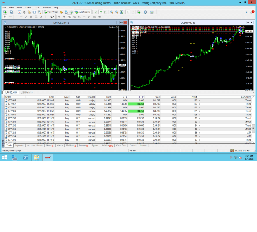Toggle chart shift
The width and height of the screenshot is (257, 232).
(133, 12)
